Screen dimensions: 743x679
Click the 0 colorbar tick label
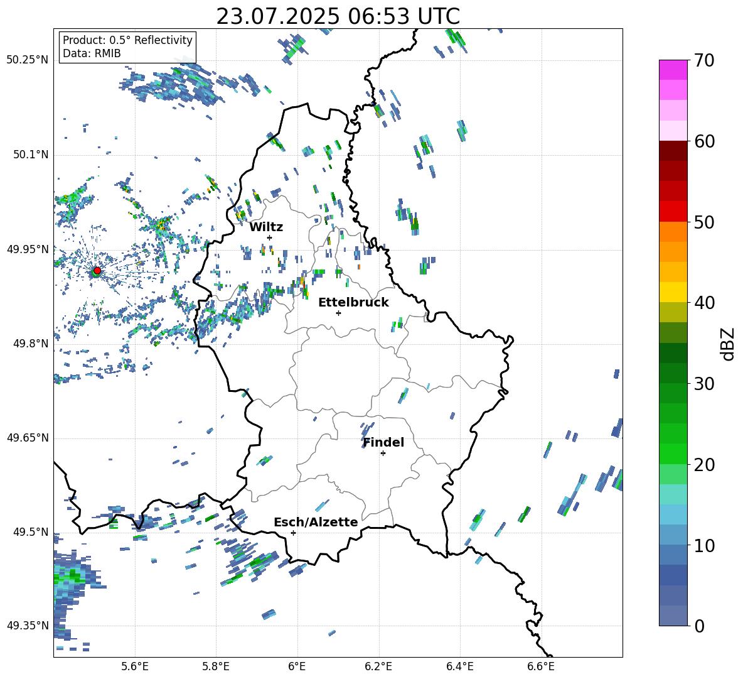click(699, 626)
